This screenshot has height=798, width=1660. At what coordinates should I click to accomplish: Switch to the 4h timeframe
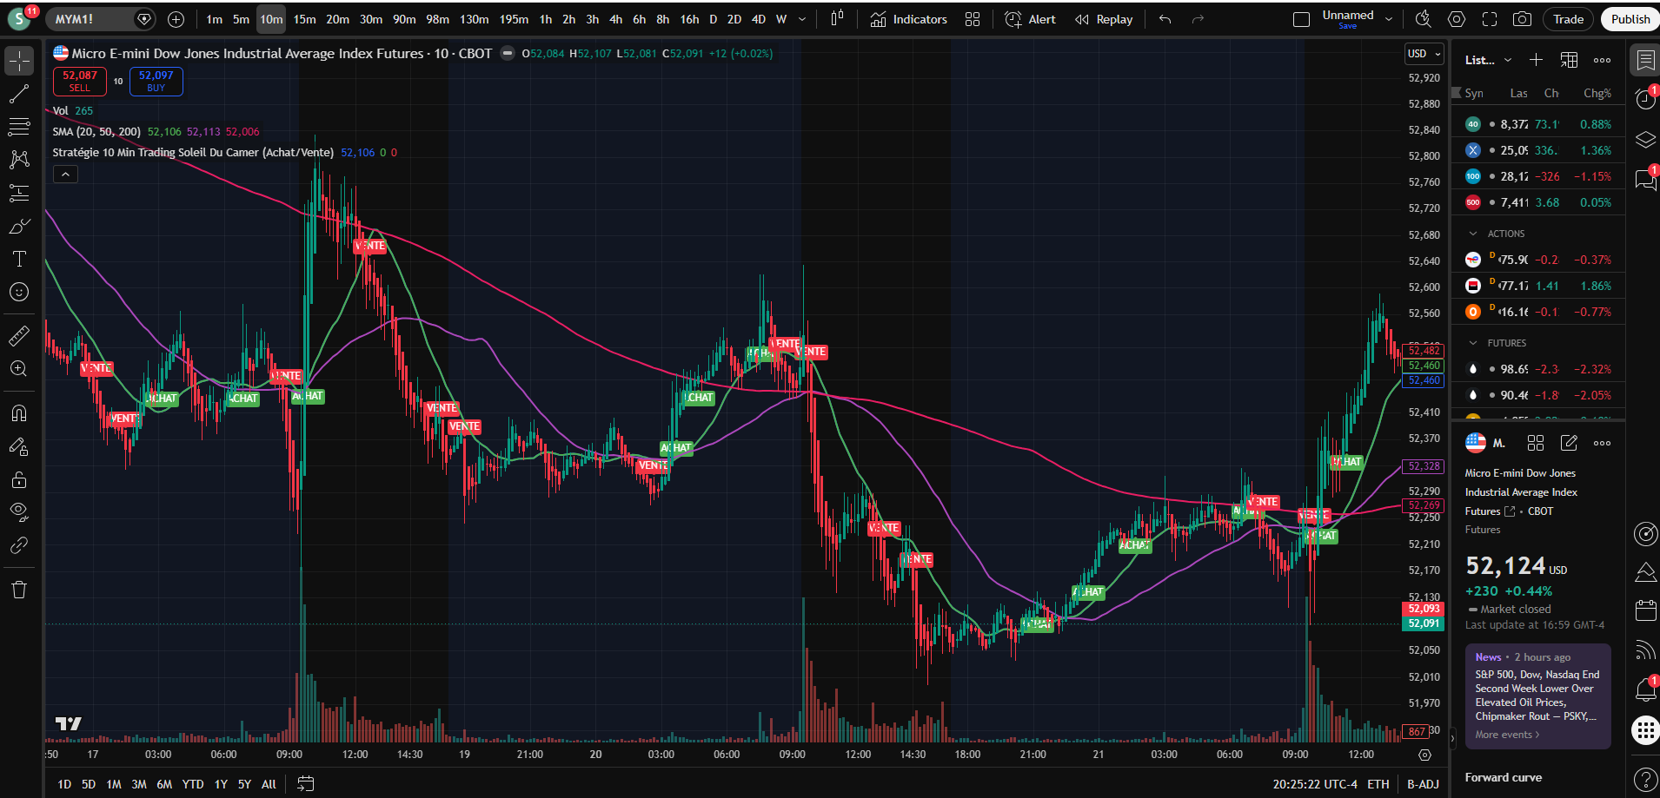(x=615, y=19)
